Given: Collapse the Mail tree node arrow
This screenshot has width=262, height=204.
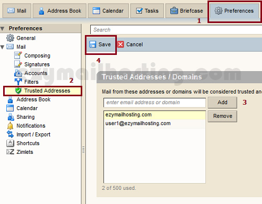Looking at the screenshot, I should pyautogui.click(x=2, y=47).
